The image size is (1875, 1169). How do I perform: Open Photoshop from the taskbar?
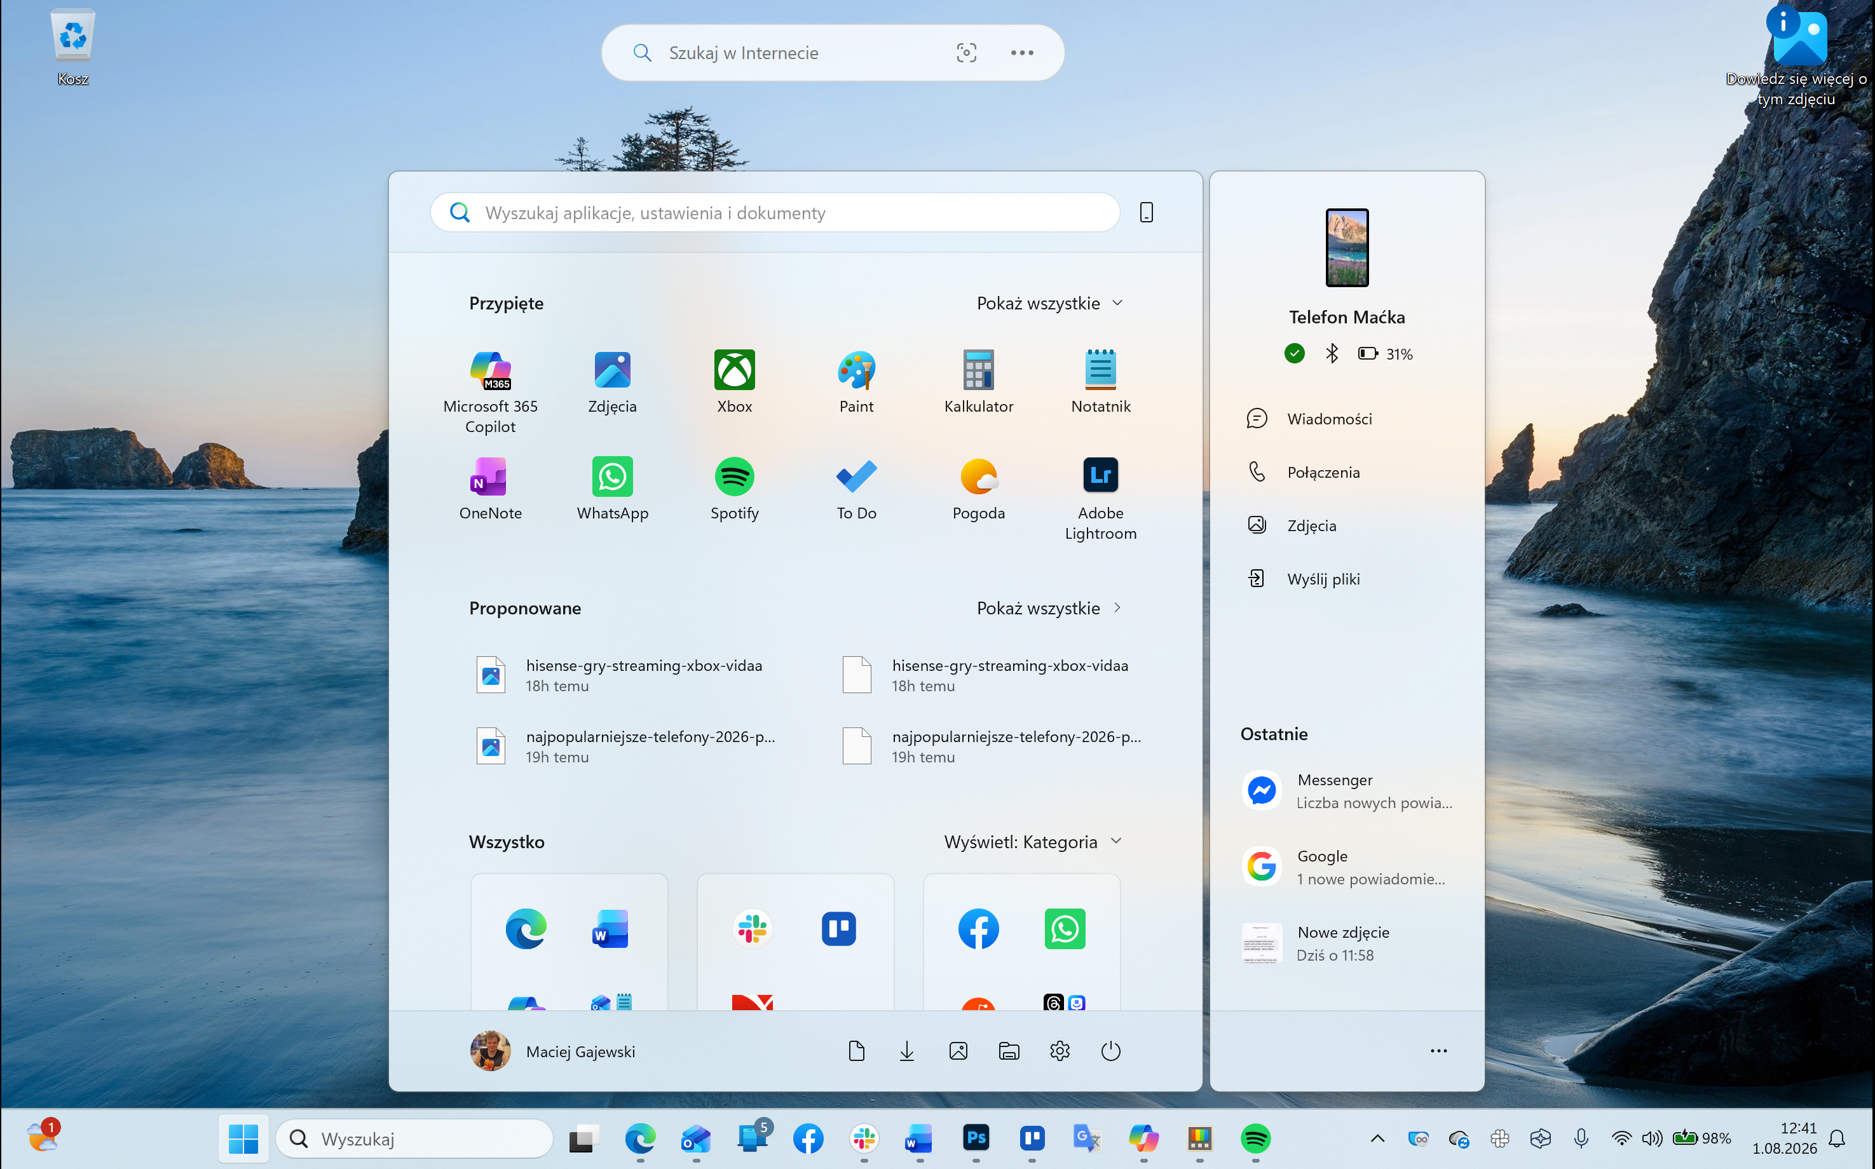(976, 1138)
